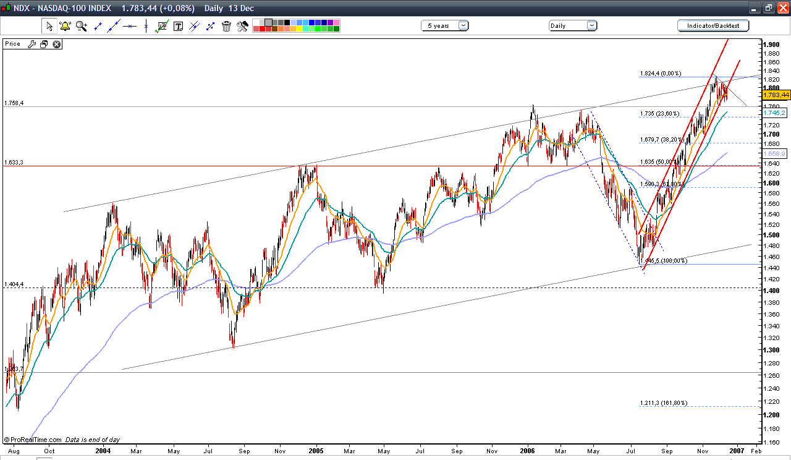
Task: Click the Fibonacci label 1.824,4 (0,00 %)
Action: pos(660,74)
